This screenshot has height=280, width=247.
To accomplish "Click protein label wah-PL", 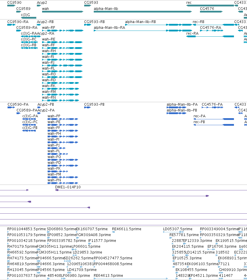I will coord(54,151).
